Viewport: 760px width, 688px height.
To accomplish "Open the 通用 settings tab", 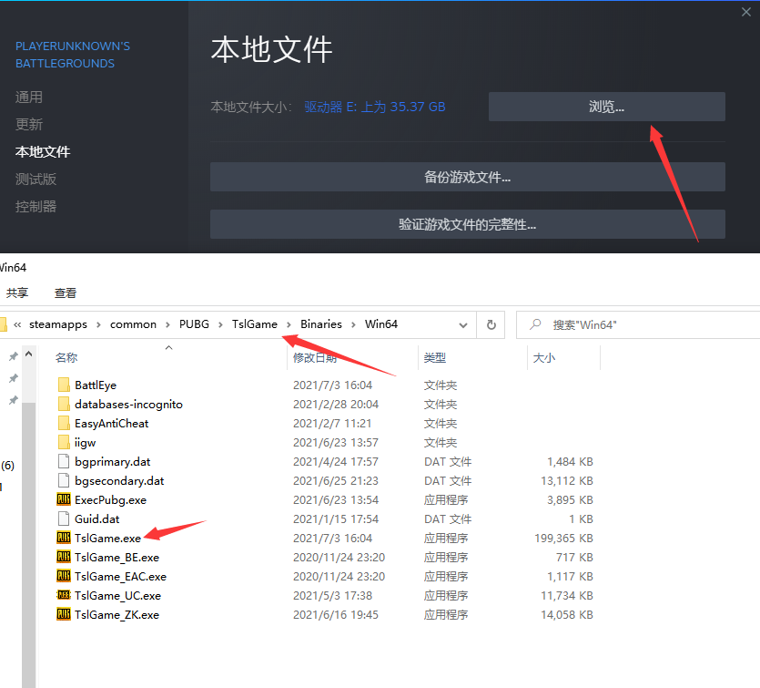I will [28, 97].
